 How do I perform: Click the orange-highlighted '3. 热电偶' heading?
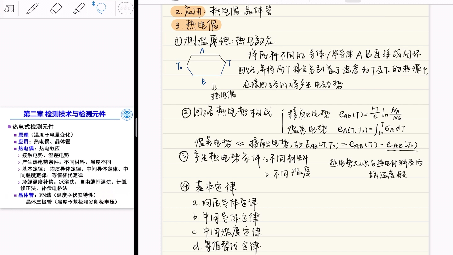click(197, 25)
